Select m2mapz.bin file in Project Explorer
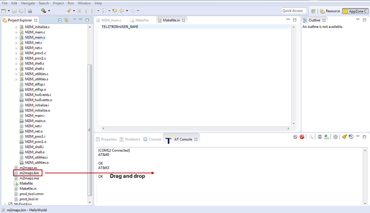The height and width of the screenshot is (213, 370). click(29, 173)
